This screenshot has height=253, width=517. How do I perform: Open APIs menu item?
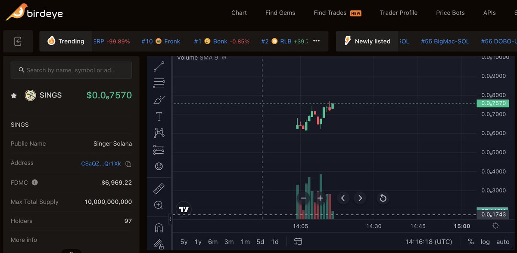click(x=489, y=13)
